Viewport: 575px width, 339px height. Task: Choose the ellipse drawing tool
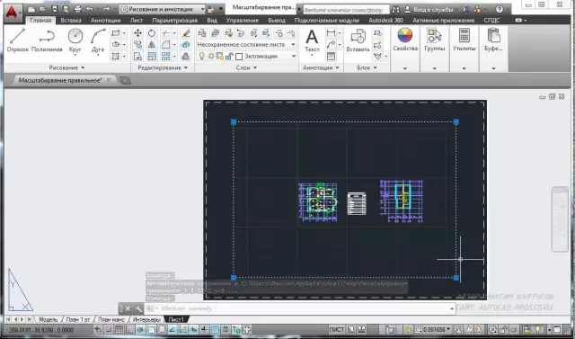(x=116, y=44)
